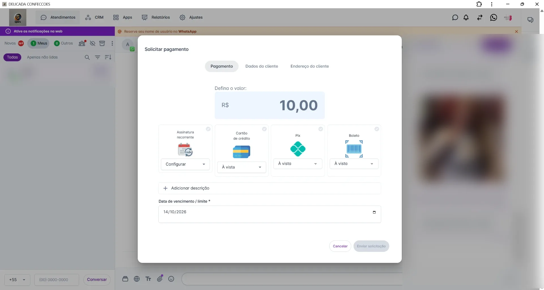Open the calendar picker in due date field

coord(374,212)
